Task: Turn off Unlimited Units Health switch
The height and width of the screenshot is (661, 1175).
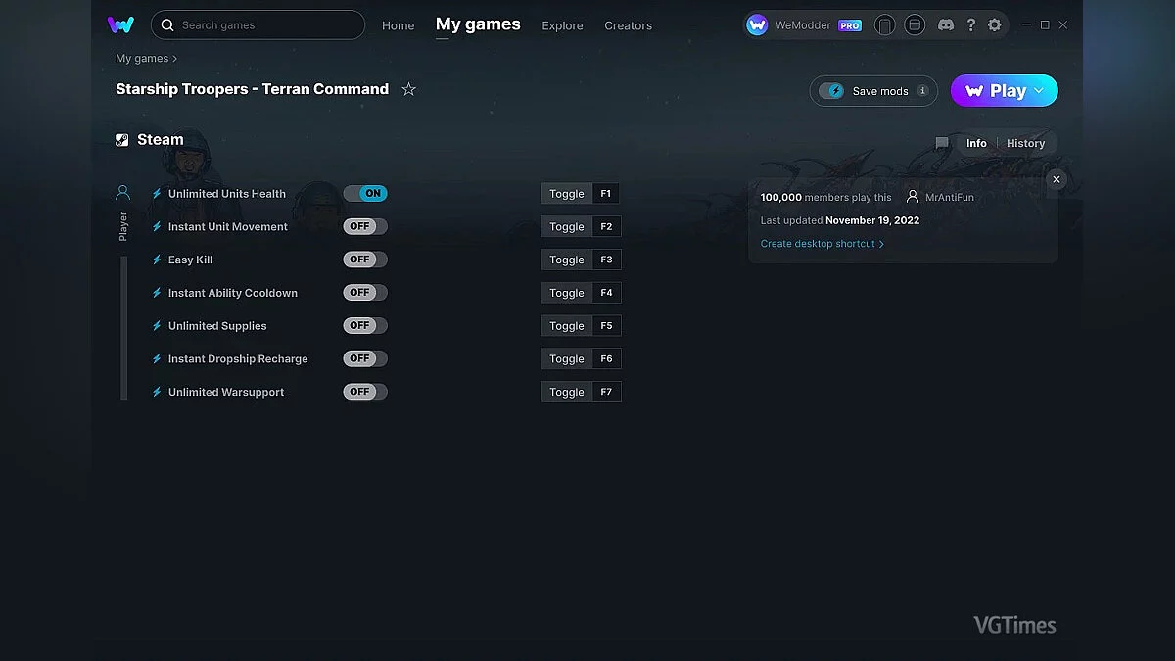Action: coord(365,194)
